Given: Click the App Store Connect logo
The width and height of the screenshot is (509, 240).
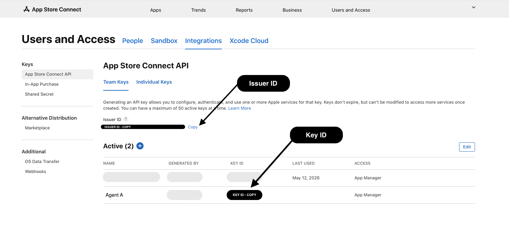Looking at the screenshot, I should point(52,9).
